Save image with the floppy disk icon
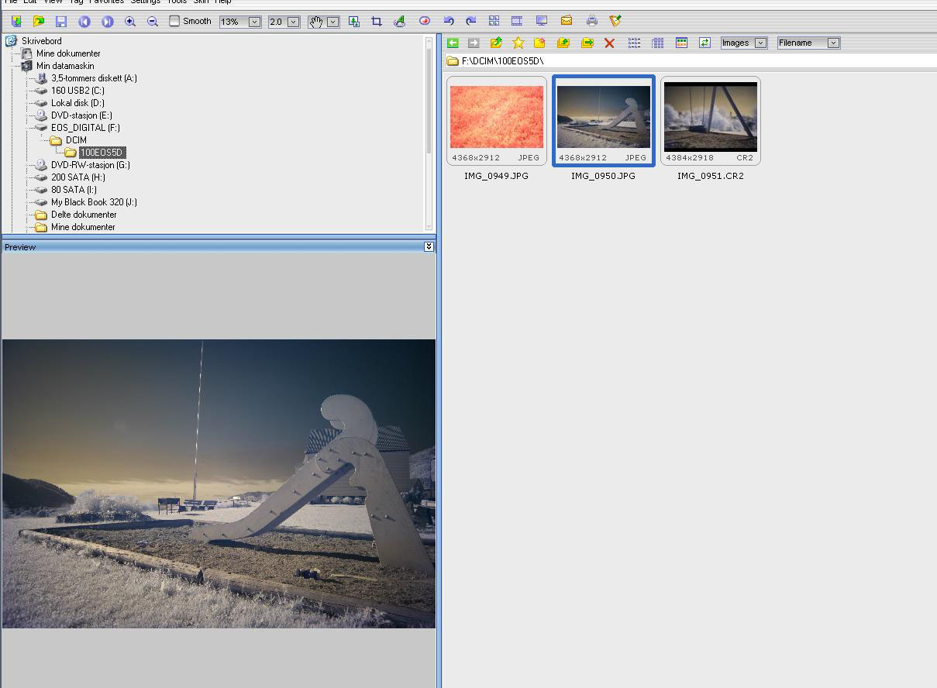937x688 pixels. click(x=61, y=21)
